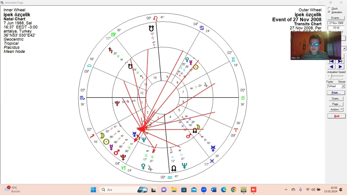Open File Explorer from the taskbar
Viewport: 347px width, 195px height.
pyautogui.click(x=174, y=190)
